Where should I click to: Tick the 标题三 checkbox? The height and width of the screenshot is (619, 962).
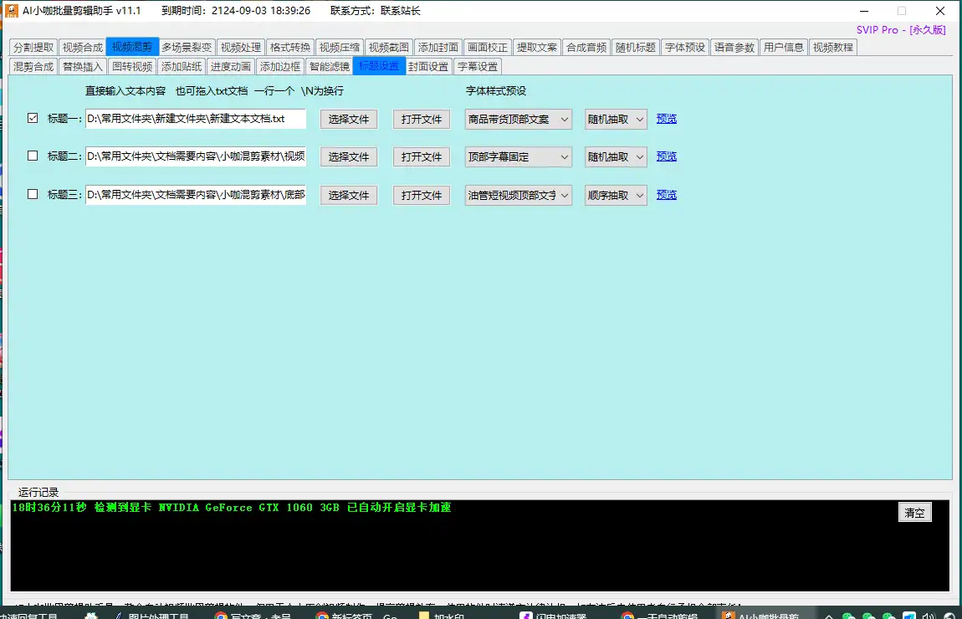33,195
